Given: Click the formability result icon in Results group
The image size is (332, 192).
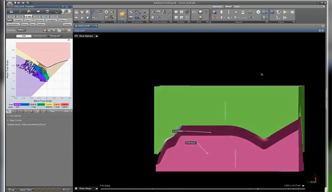Looking at the screenshot, I should click(214, 12).
